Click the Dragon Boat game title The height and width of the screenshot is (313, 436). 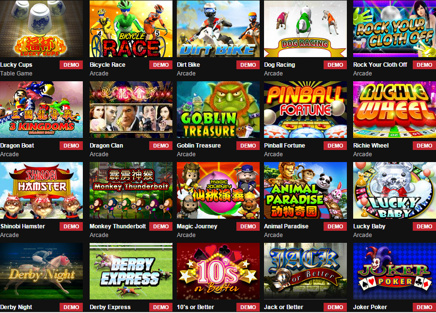coord(17,146)
